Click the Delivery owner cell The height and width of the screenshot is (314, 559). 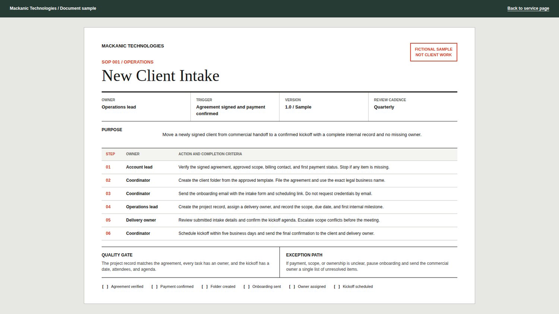141,220
